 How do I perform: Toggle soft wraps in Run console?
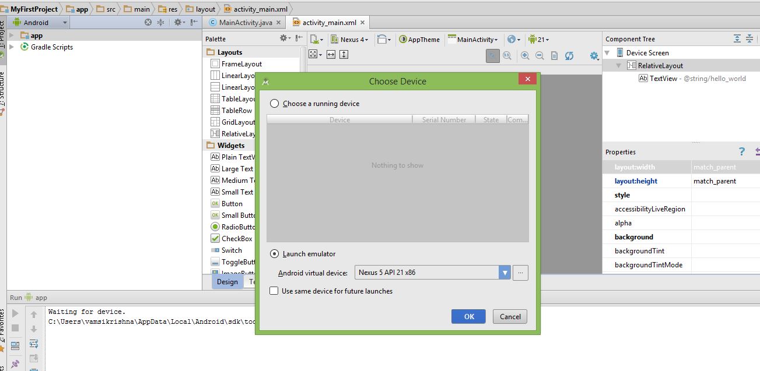point(34,344)
